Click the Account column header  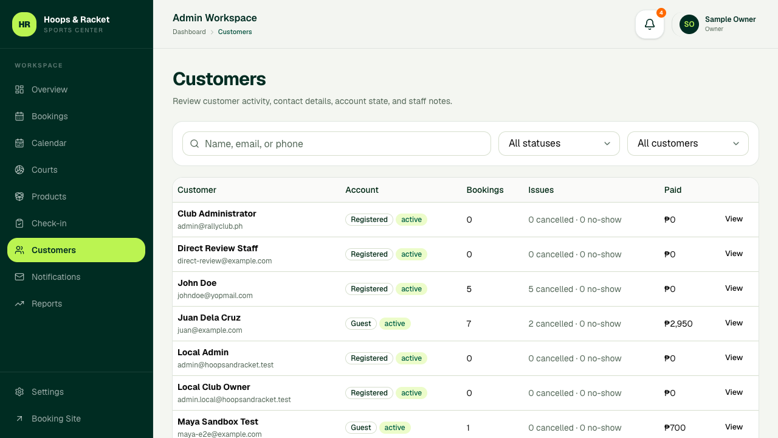tap(362, 190)
